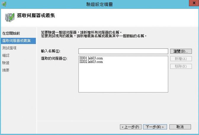The image size is (199, 135).
Task: Select IIS01.lab03.com in server list
Action: click(91, 58)
